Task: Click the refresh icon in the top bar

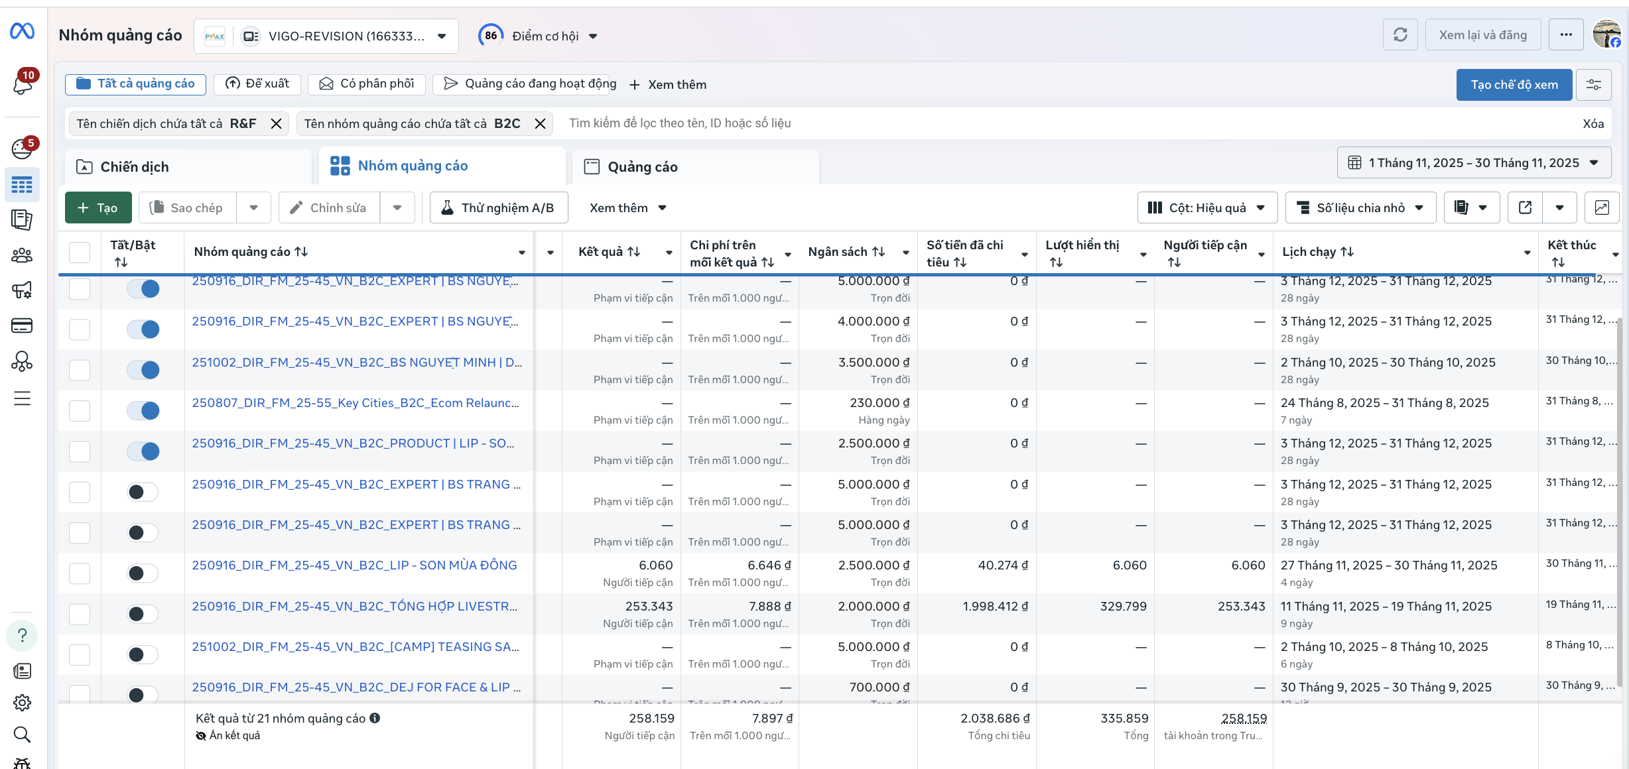Action: click(x=1400, y=35)
